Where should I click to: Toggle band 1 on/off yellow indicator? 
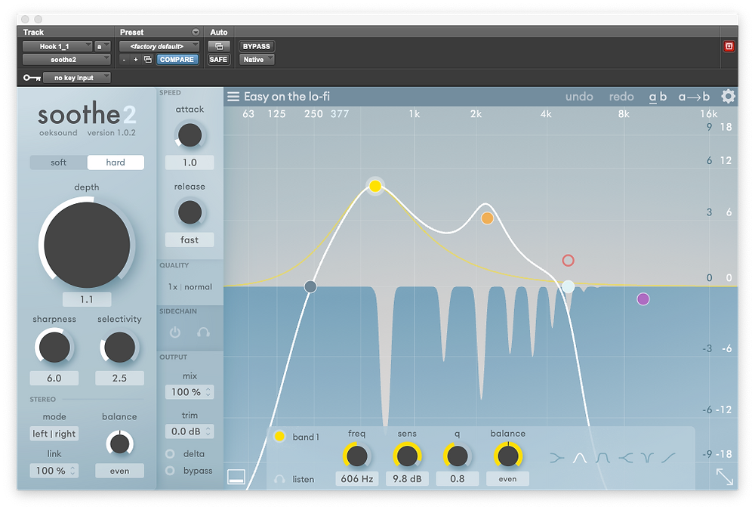click(279, 437)
